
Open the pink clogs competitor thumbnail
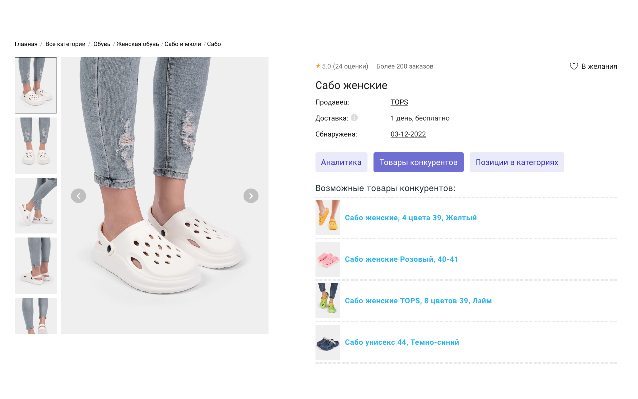(327, 259)
